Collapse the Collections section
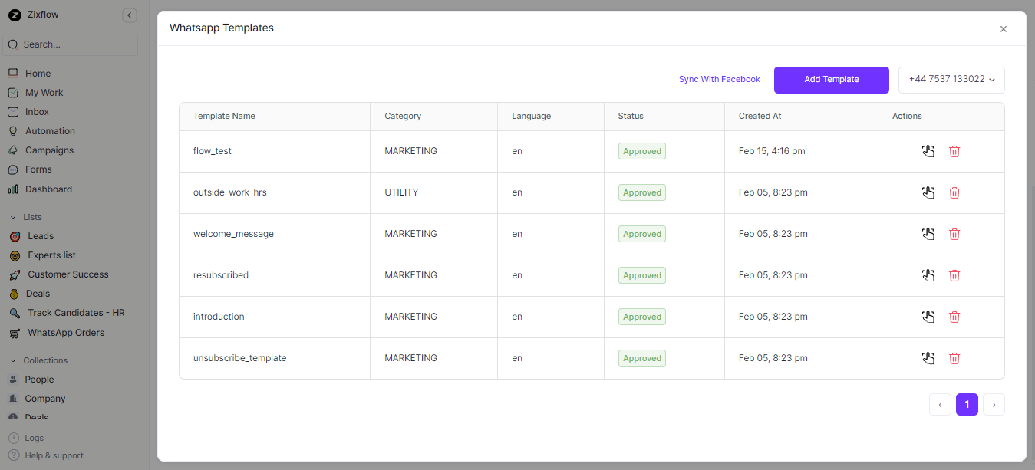Viewport: 1035px width, 470px height. coord(12,360)
